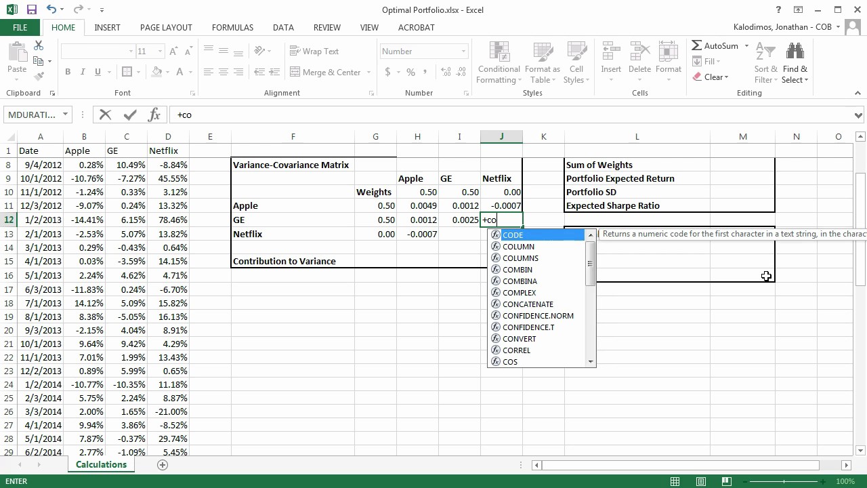This screenshot has width=867, height=488.
Task: Open Cell Styles gallery
Action: [576, 62]
